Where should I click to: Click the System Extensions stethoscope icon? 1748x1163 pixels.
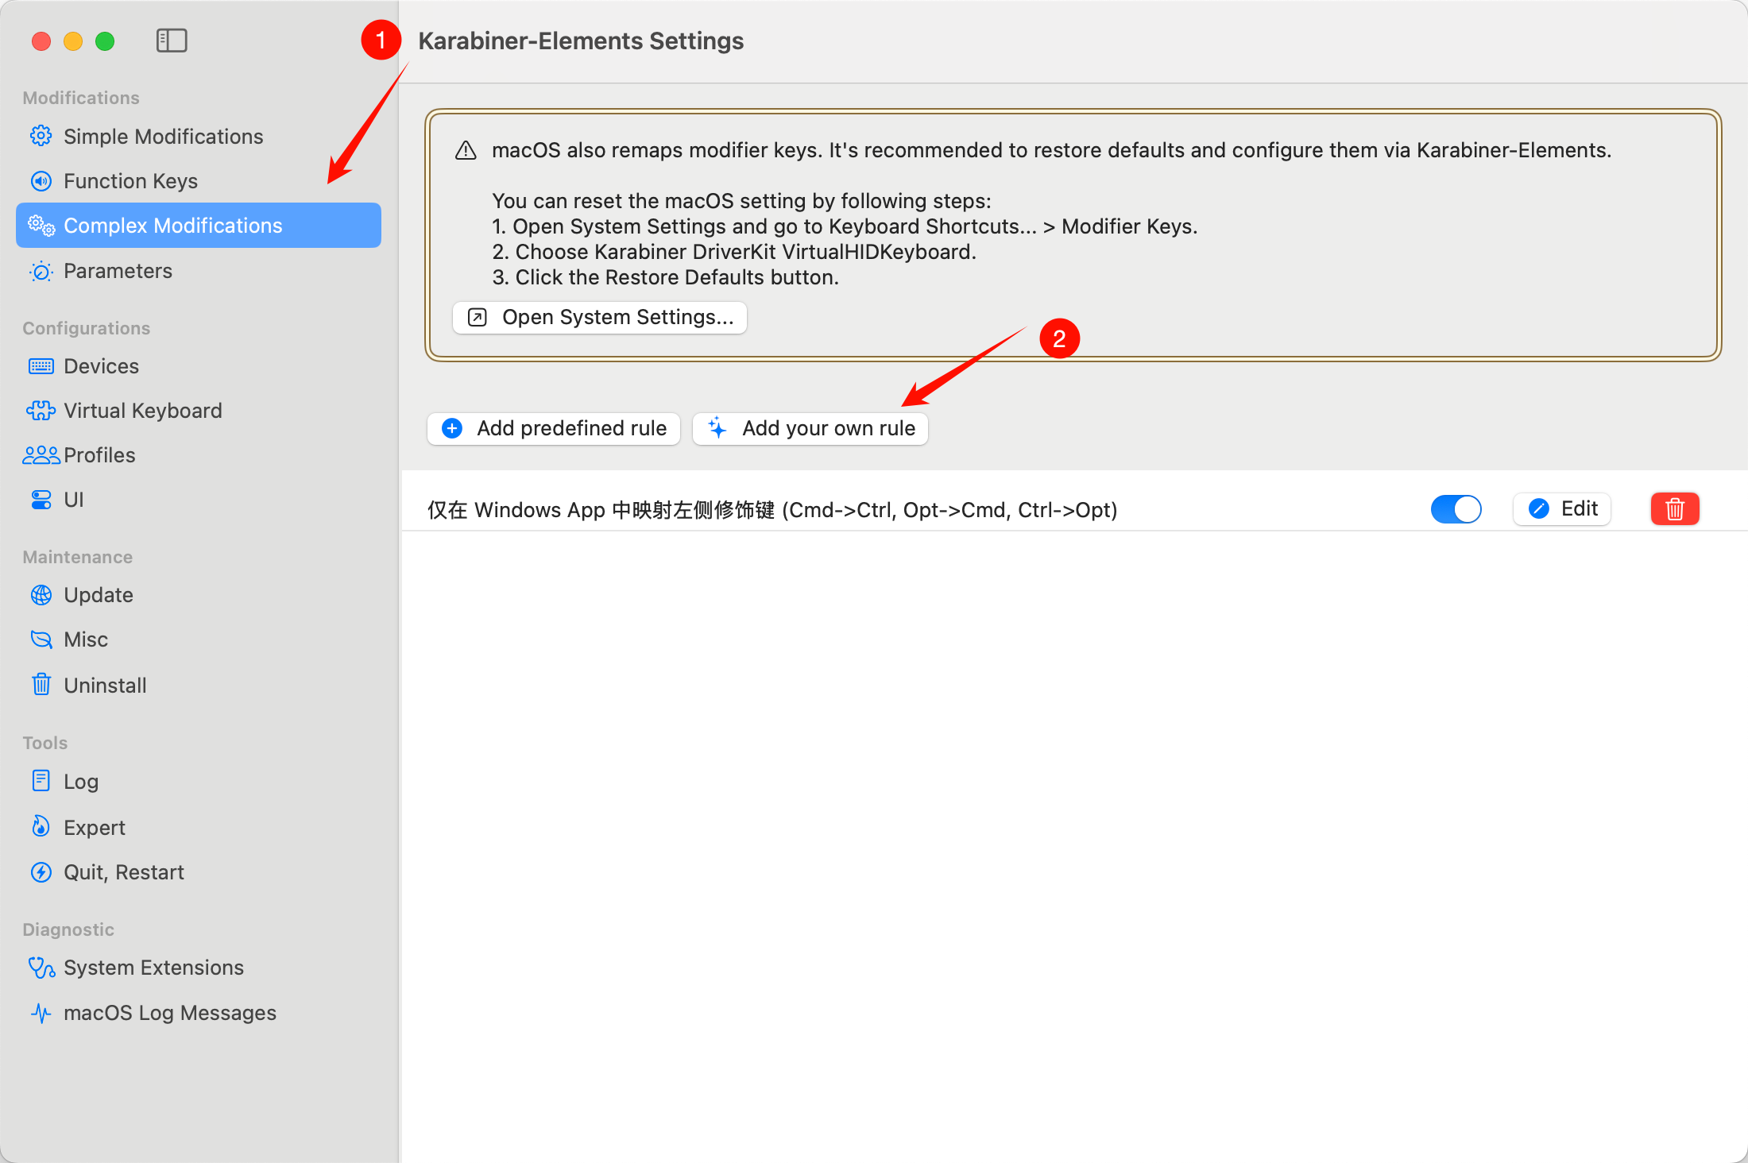coord(41,968)
